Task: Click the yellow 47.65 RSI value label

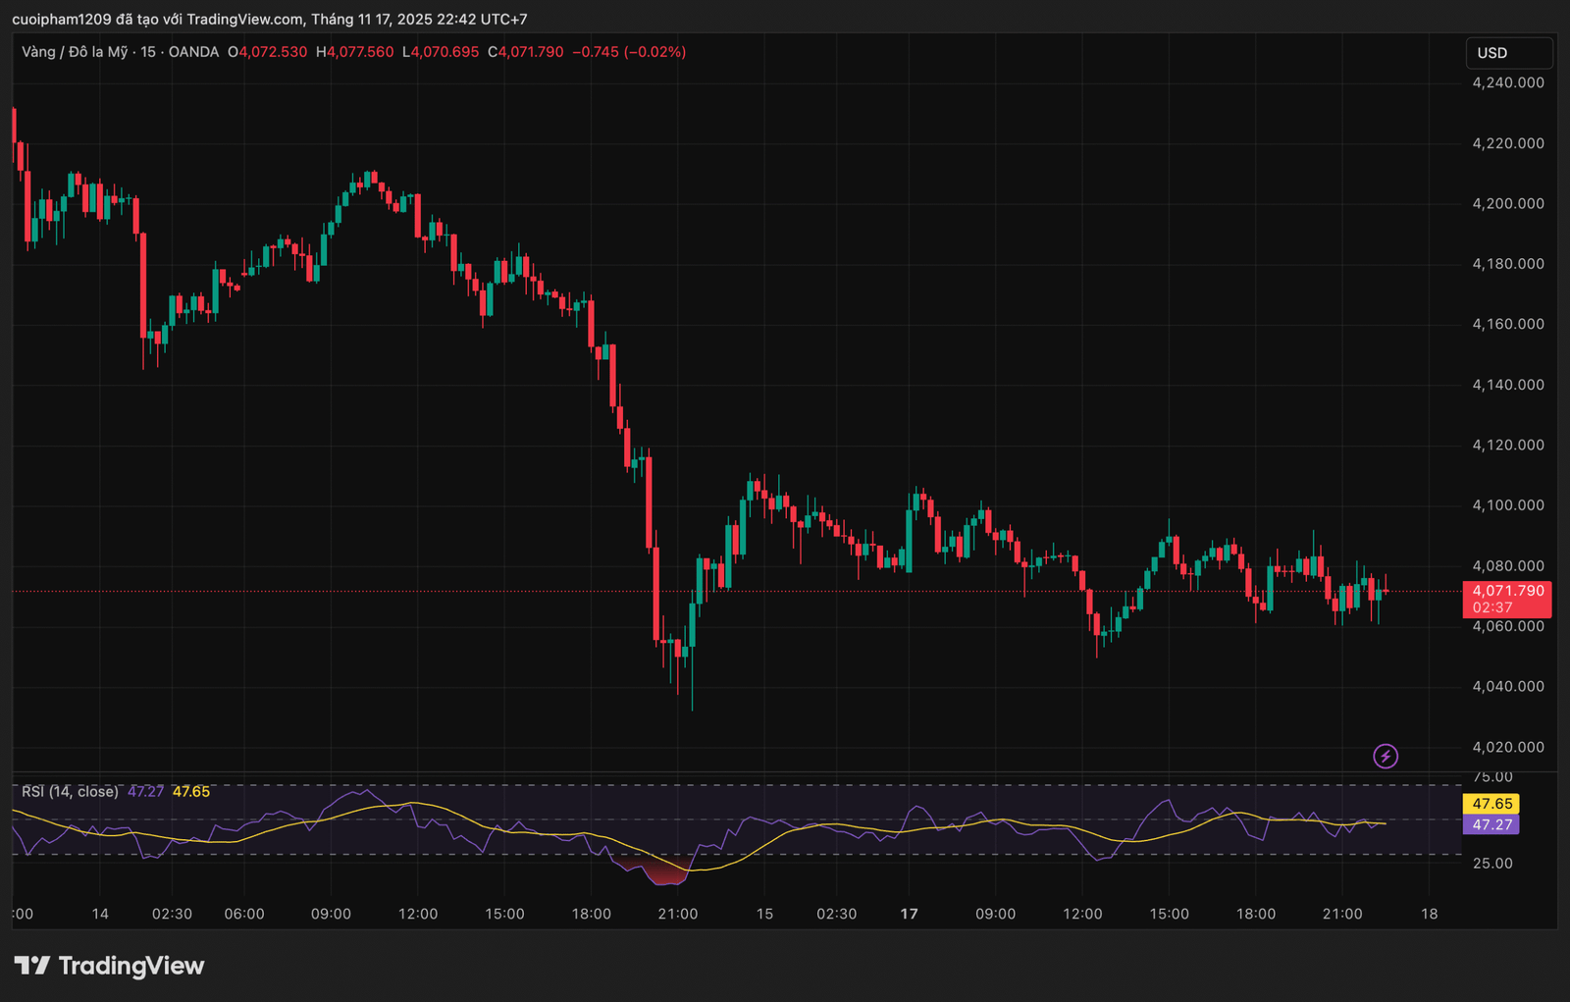Action: coord(1491,803)
